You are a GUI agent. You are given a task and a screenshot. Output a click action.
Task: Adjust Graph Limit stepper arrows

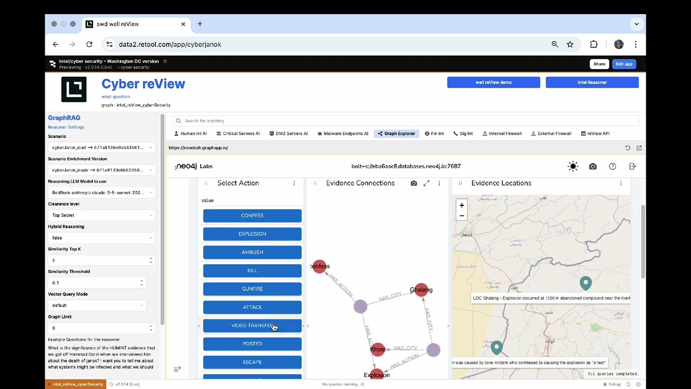(151, 328)
